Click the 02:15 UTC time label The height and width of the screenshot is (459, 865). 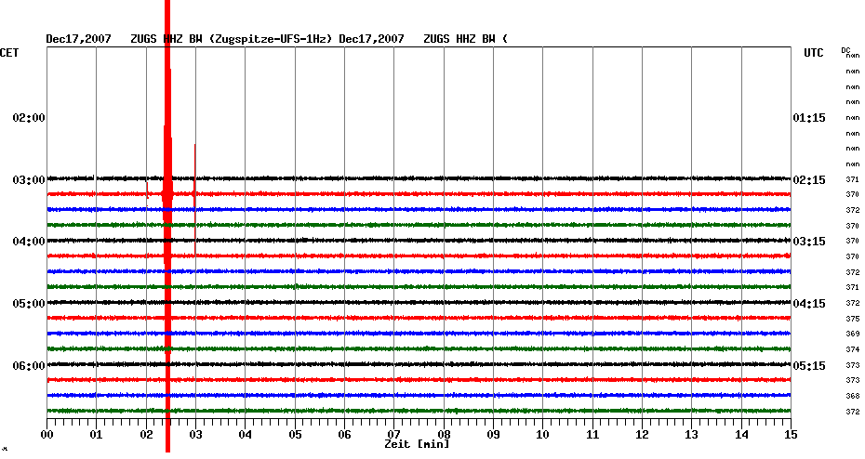(x=809, y=180)
